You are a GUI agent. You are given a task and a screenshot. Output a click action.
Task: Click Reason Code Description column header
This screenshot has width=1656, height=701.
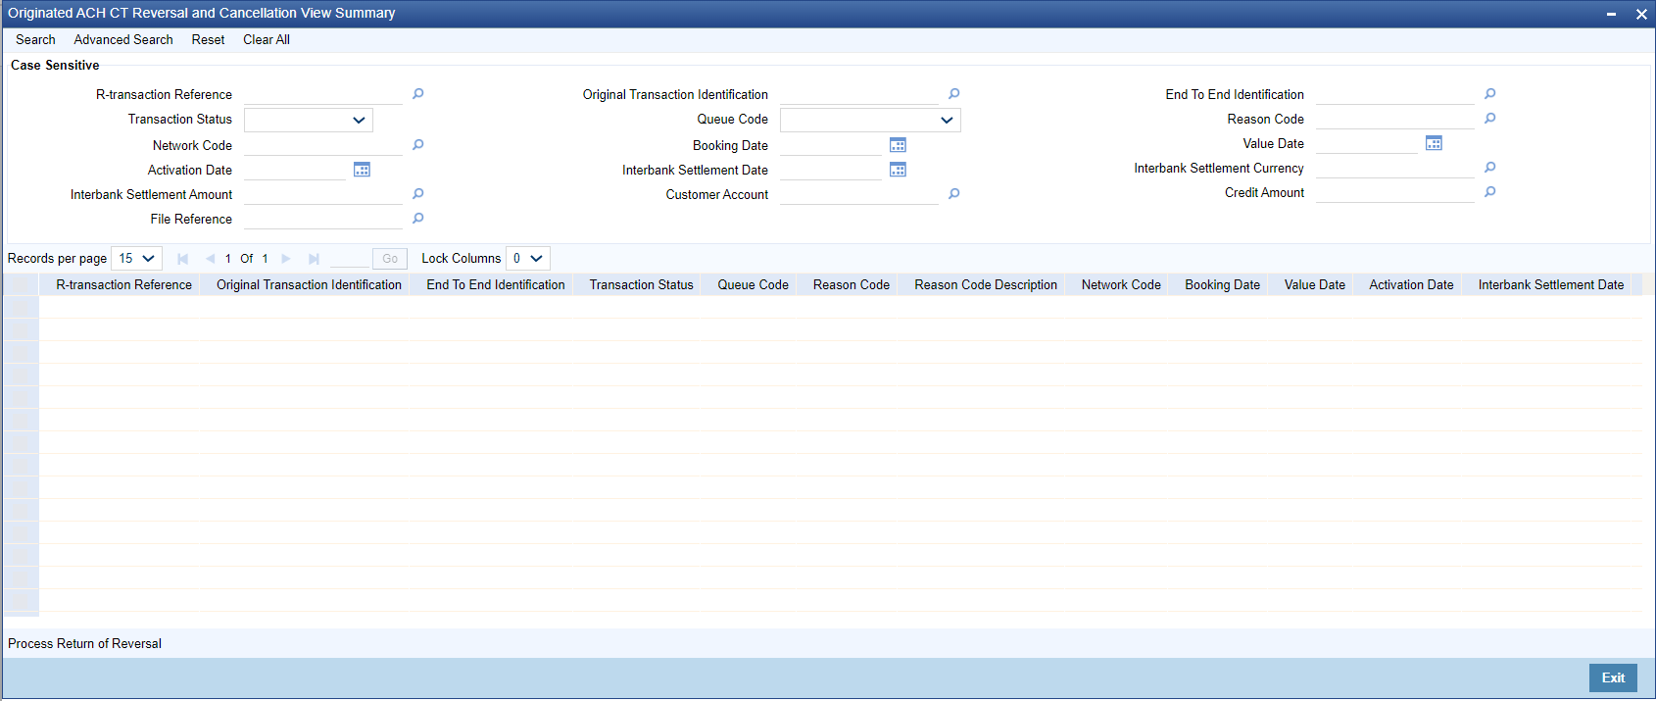[986, 285]
